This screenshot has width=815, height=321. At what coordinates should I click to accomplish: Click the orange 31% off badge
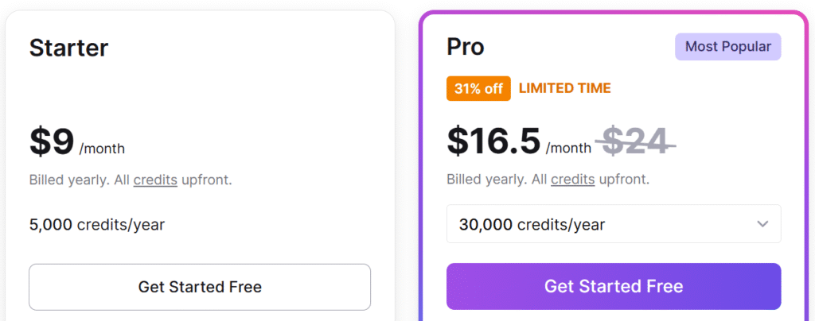(478, 88)
